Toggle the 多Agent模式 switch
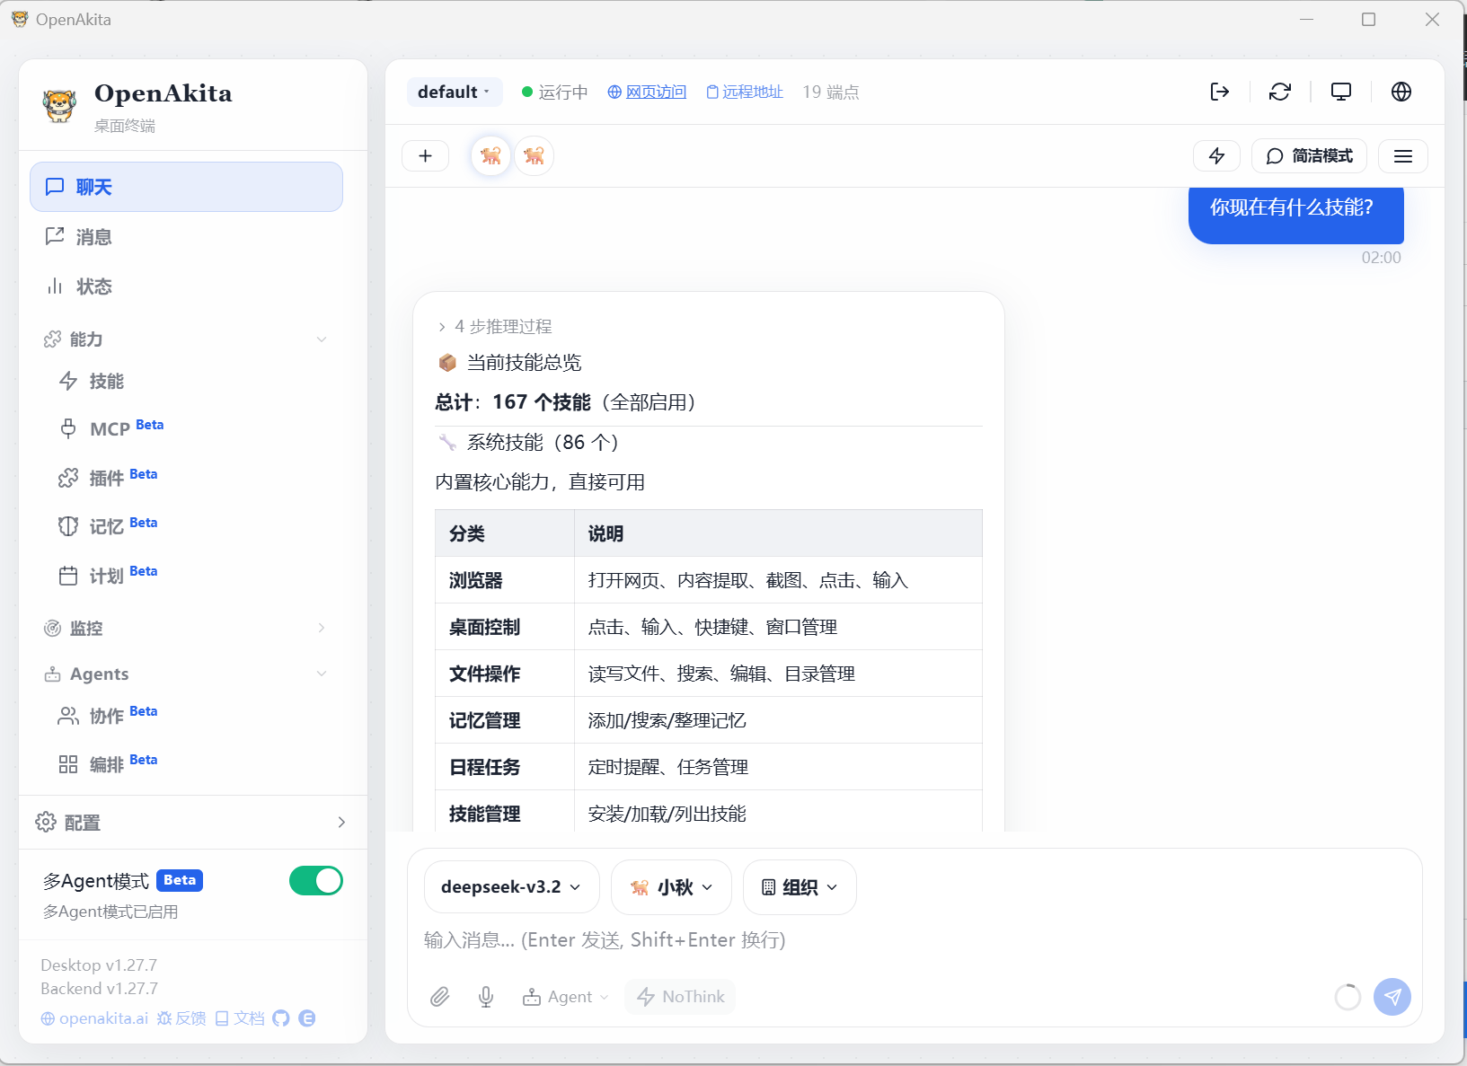1467x1066 pixels. tap(316, 881)
